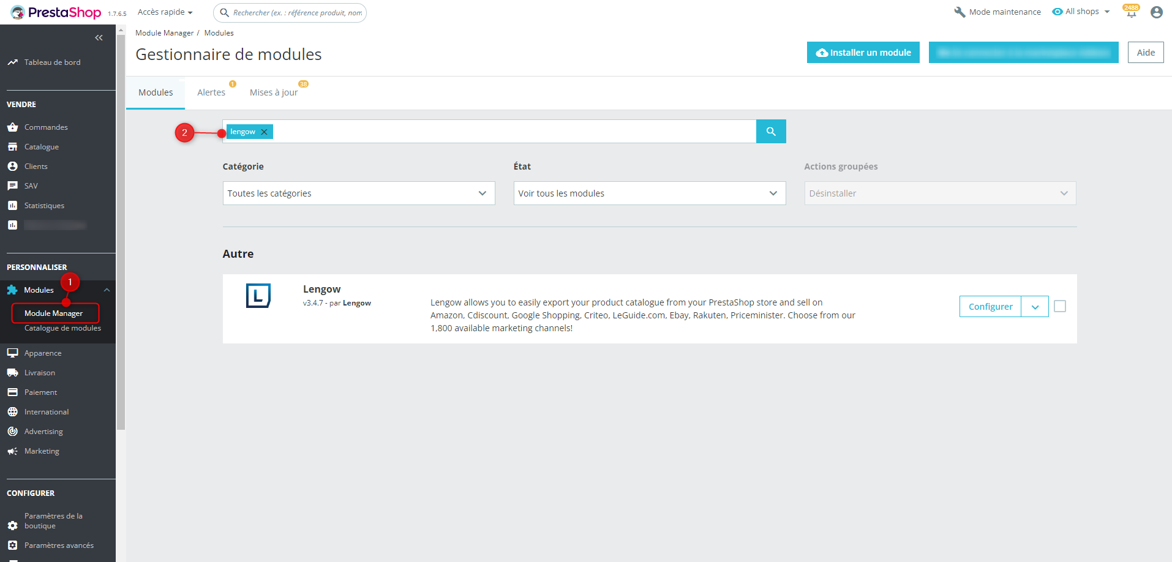
Task: Open the All shops selector
Action: 1081,12
